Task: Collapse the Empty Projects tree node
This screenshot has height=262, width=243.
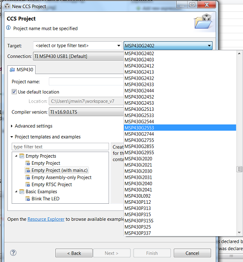Action: click(16, 156)
